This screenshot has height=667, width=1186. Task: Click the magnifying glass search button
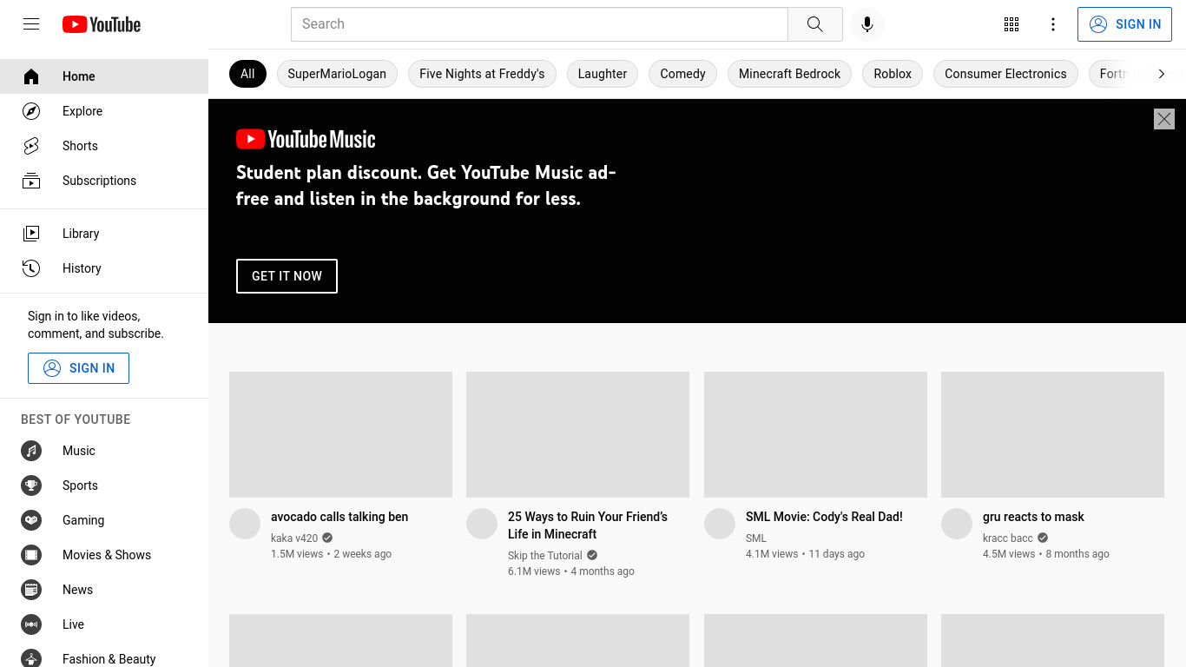coord(814,24)
